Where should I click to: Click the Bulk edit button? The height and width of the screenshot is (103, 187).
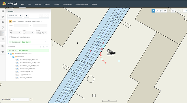pyautogui.click(x=13, y=16)
